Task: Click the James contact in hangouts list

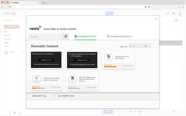Action: 12,52
